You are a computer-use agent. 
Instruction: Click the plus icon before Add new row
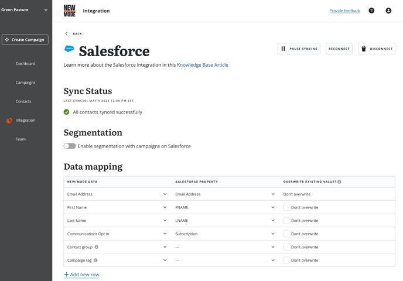click(x=66, y=275)
